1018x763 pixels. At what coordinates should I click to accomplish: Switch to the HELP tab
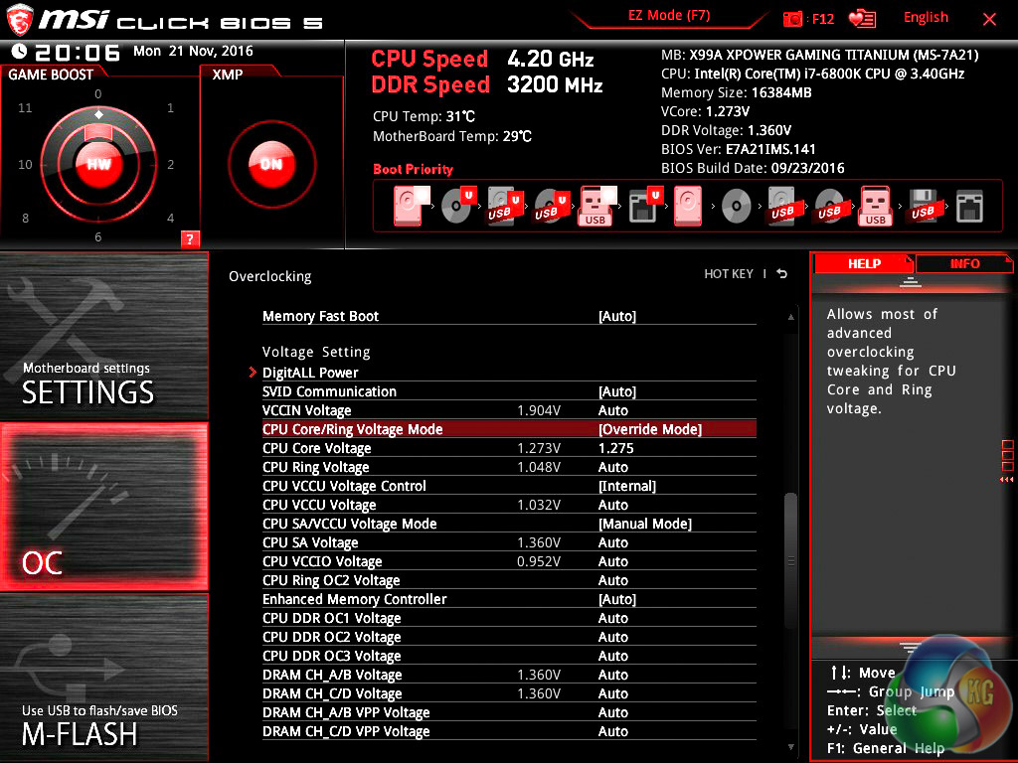864,263
